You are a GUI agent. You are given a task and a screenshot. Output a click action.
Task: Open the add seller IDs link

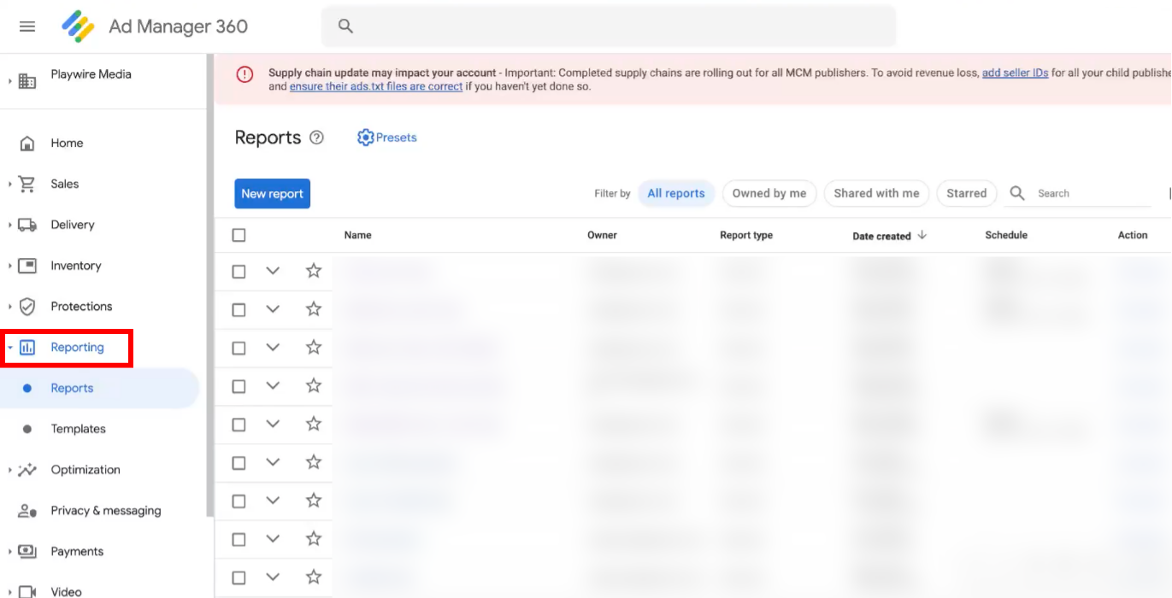tap(1015, 73)
